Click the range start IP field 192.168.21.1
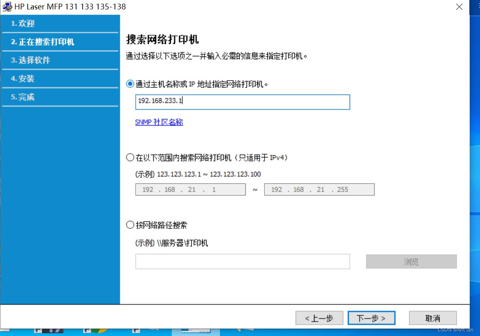The image size is (480, 336). point(191,189)
